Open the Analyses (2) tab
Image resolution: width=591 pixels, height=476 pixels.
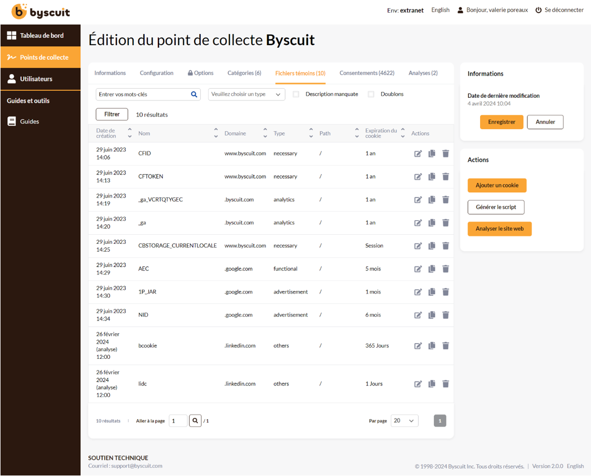[x=423, y=73]
